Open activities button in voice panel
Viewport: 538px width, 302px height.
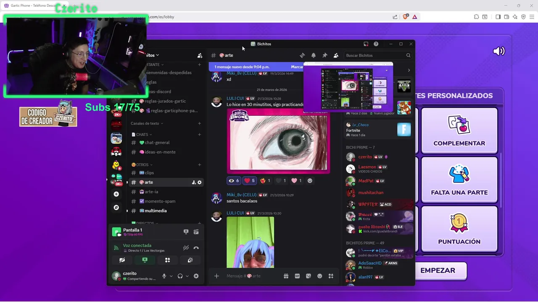click(168, 260)
